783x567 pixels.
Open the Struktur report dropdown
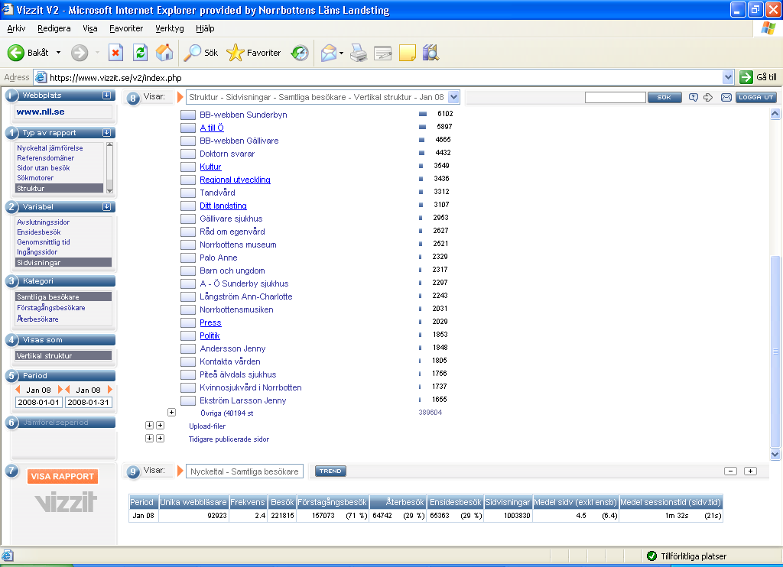[x=453, y=97]
